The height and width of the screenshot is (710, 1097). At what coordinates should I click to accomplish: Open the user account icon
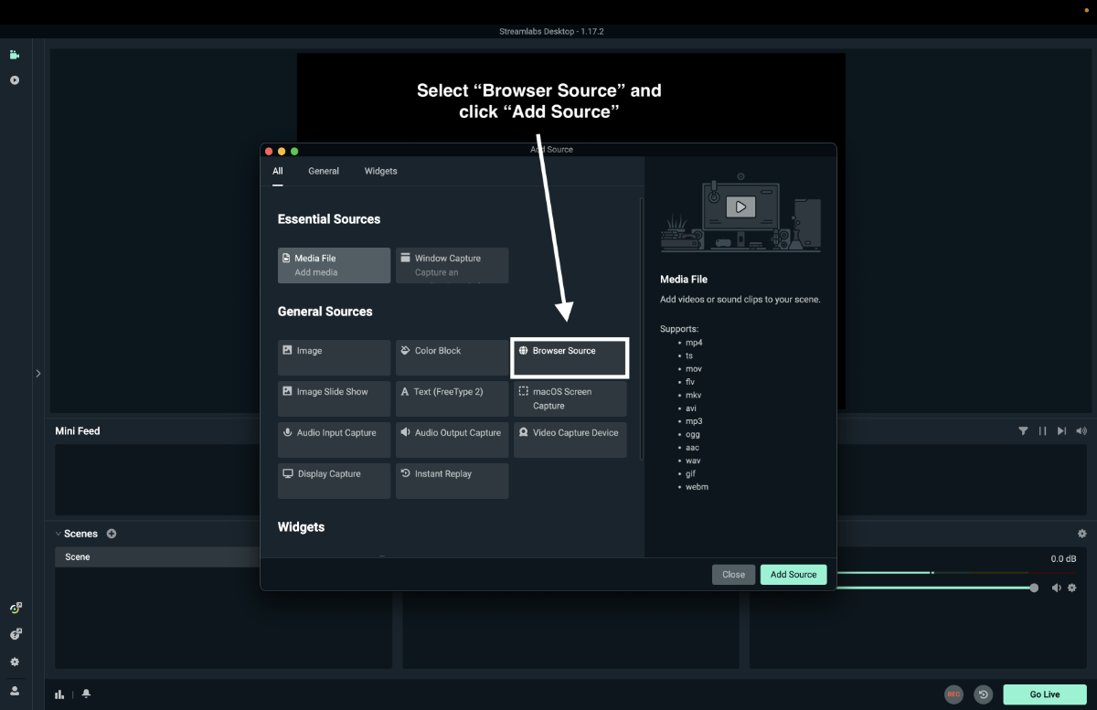[x=15, y=691]
